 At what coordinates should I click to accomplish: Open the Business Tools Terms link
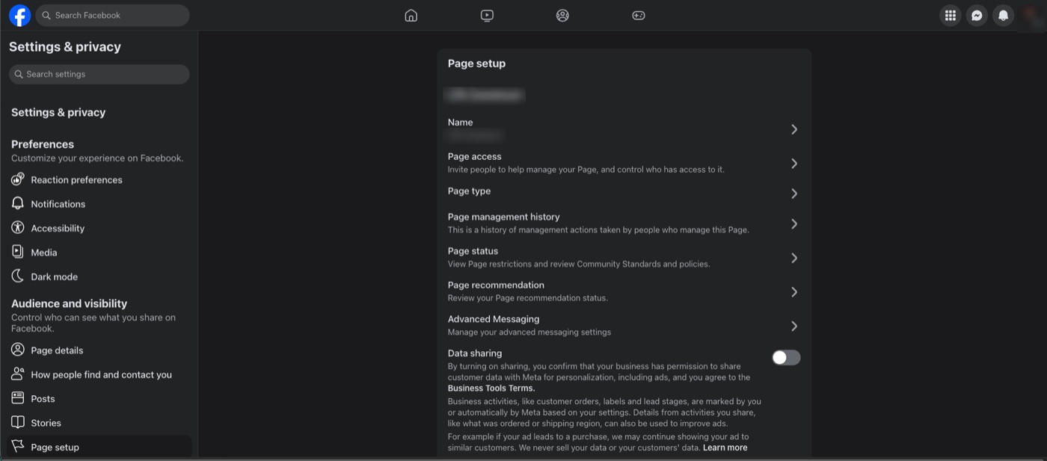click(x=491, y=389)
